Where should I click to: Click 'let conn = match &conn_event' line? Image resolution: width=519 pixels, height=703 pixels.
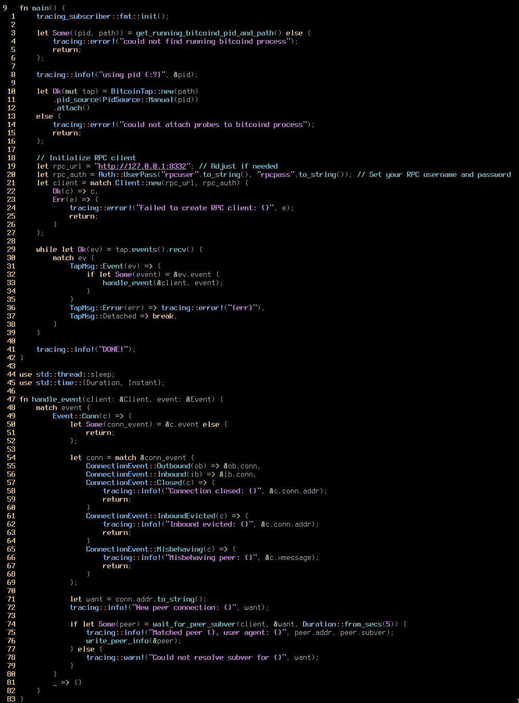pyautogui.click(x=132, y=457)
